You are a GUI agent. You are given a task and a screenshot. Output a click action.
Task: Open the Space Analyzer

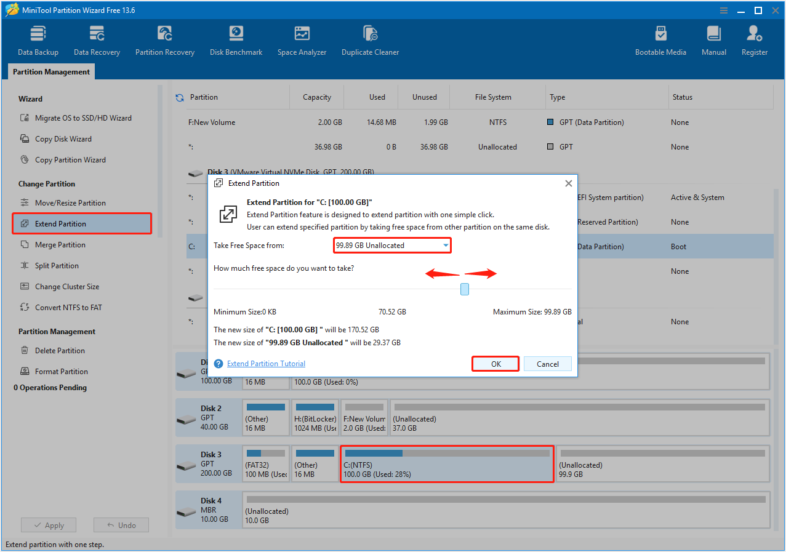(302, 39)
